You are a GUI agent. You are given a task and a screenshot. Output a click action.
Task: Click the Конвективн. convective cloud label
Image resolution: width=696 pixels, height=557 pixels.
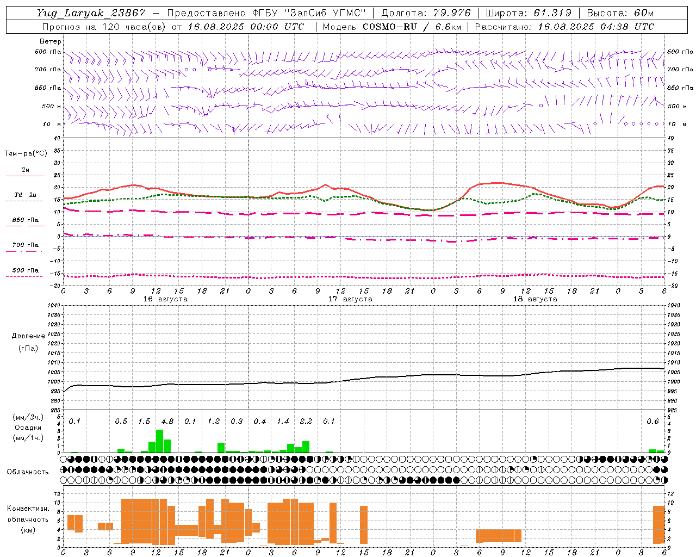(x=28, y=509)
